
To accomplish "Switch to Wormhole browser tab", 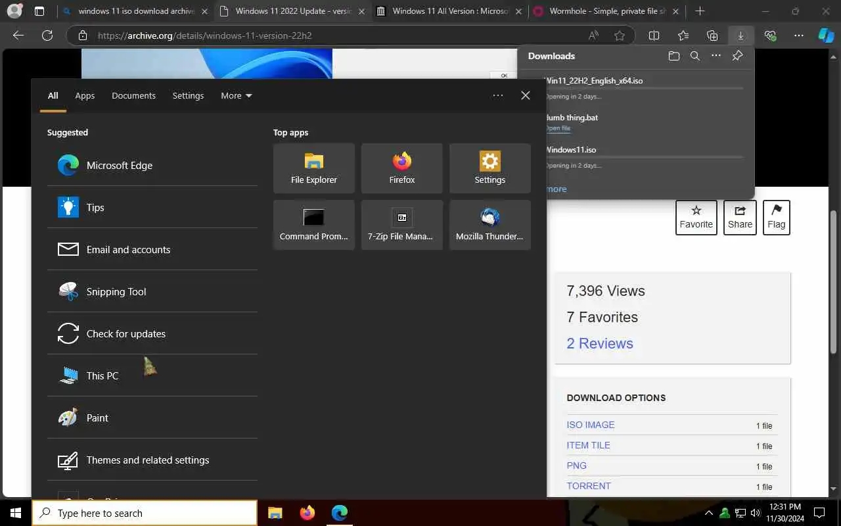I will pos(606,11).
